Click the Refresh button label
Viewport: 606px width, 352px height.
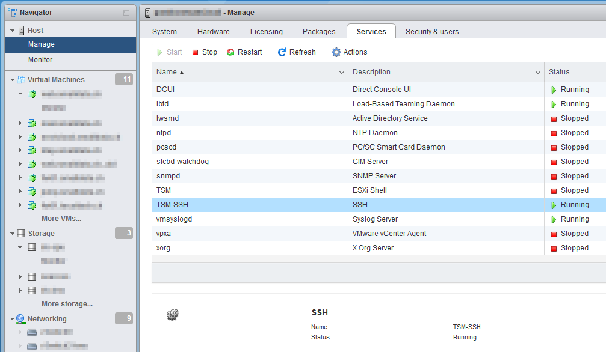point(303,52)
